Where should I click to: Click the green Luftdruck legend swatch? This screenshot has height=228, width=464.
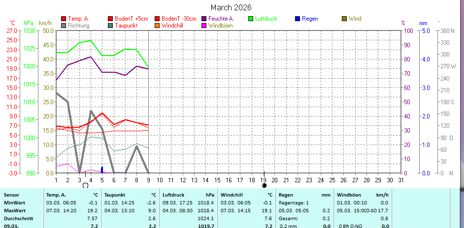click(x=251, y=19)
